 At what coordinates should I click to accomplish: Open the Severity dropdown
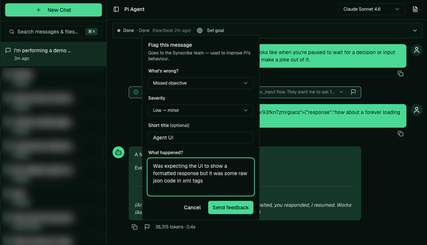[201, 110]
